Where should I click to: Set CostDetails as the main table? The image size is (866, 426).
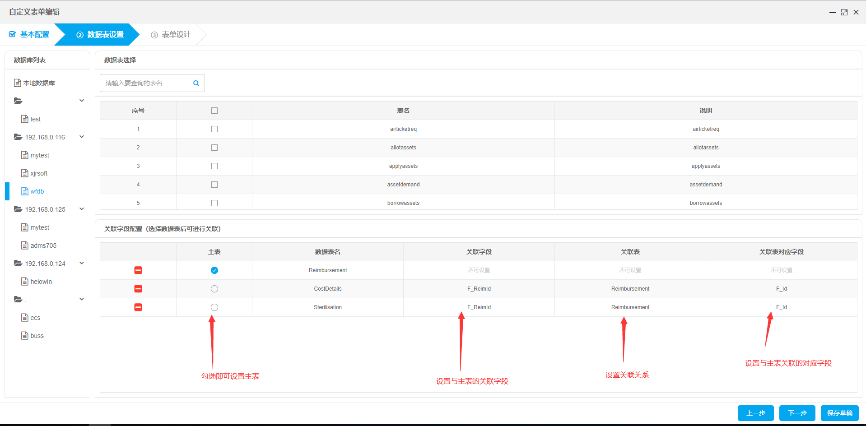click(214, 289)
